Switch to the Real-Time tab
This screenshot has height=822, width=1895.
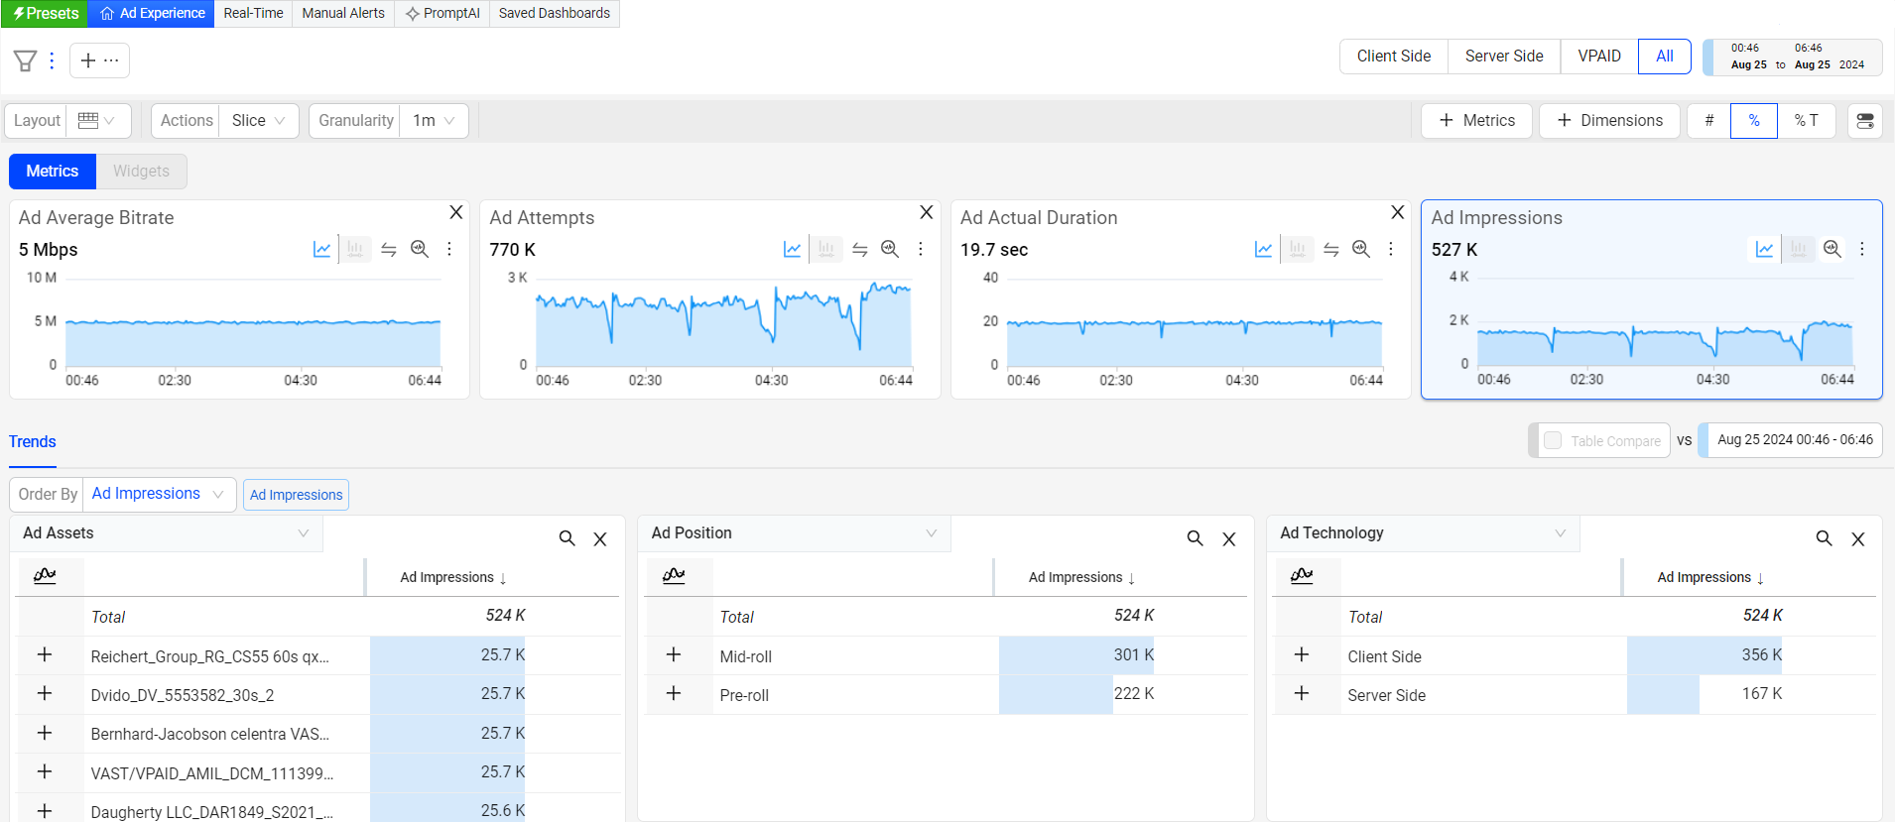[x=253, y=13]
